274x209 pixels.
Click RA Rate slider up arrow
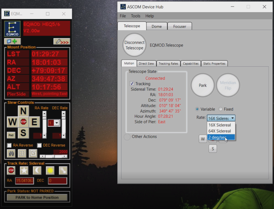point(44,114)
